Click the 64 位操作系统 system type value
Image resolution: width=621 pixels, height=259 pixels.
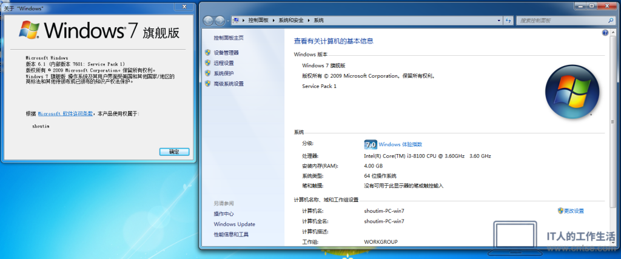point(380,176)
